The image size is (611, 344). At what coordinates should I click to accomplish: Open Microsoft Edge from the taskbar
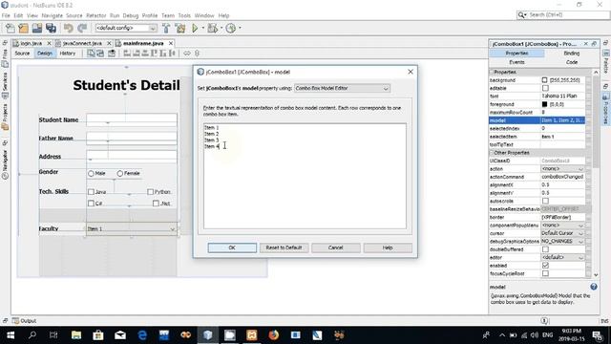(x=142, y=335)
